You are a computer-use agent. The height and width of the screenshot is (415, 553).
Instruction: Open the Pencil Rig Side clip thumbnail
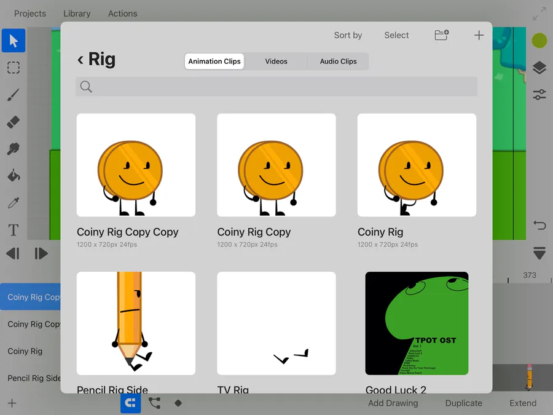136,323
